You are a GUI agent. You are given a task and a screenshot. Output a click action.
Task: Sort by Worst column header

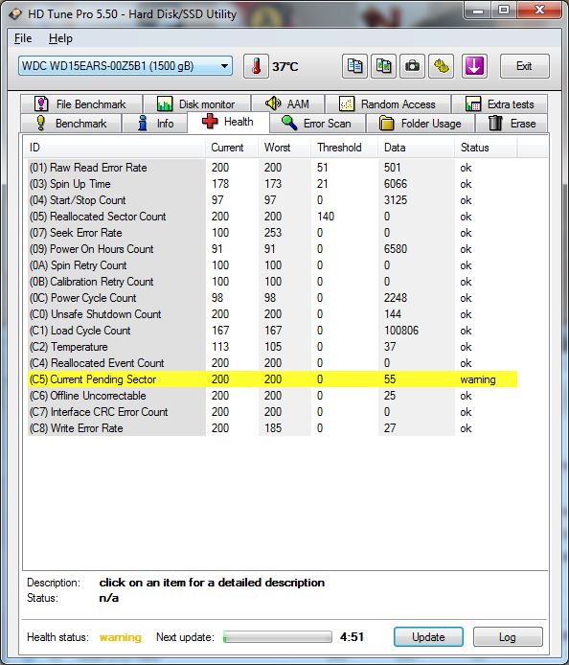(x=284, y=148)
